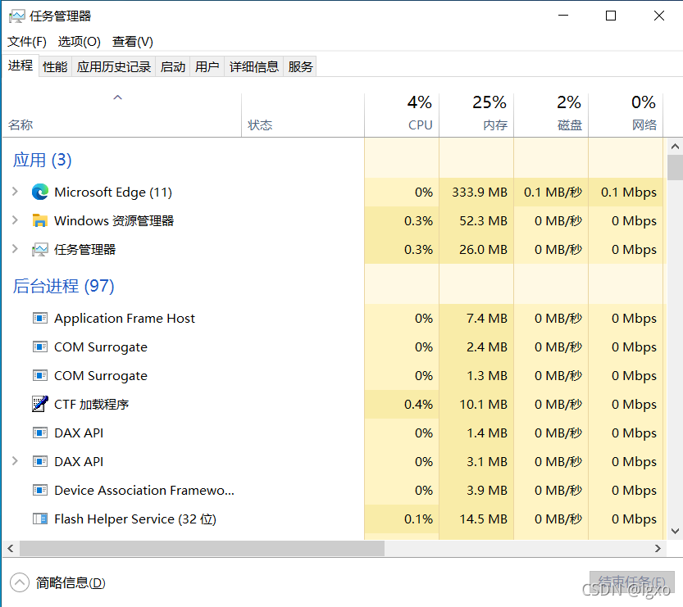Screen dimensions: 683x607
Task: Click the 1.4 MB DAX API icon
Action: click(40, 433)
